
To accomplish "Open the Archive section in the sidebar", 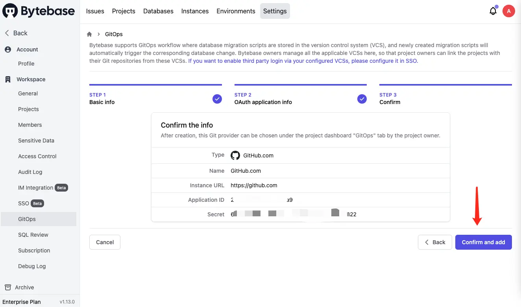I will [24, 287].
